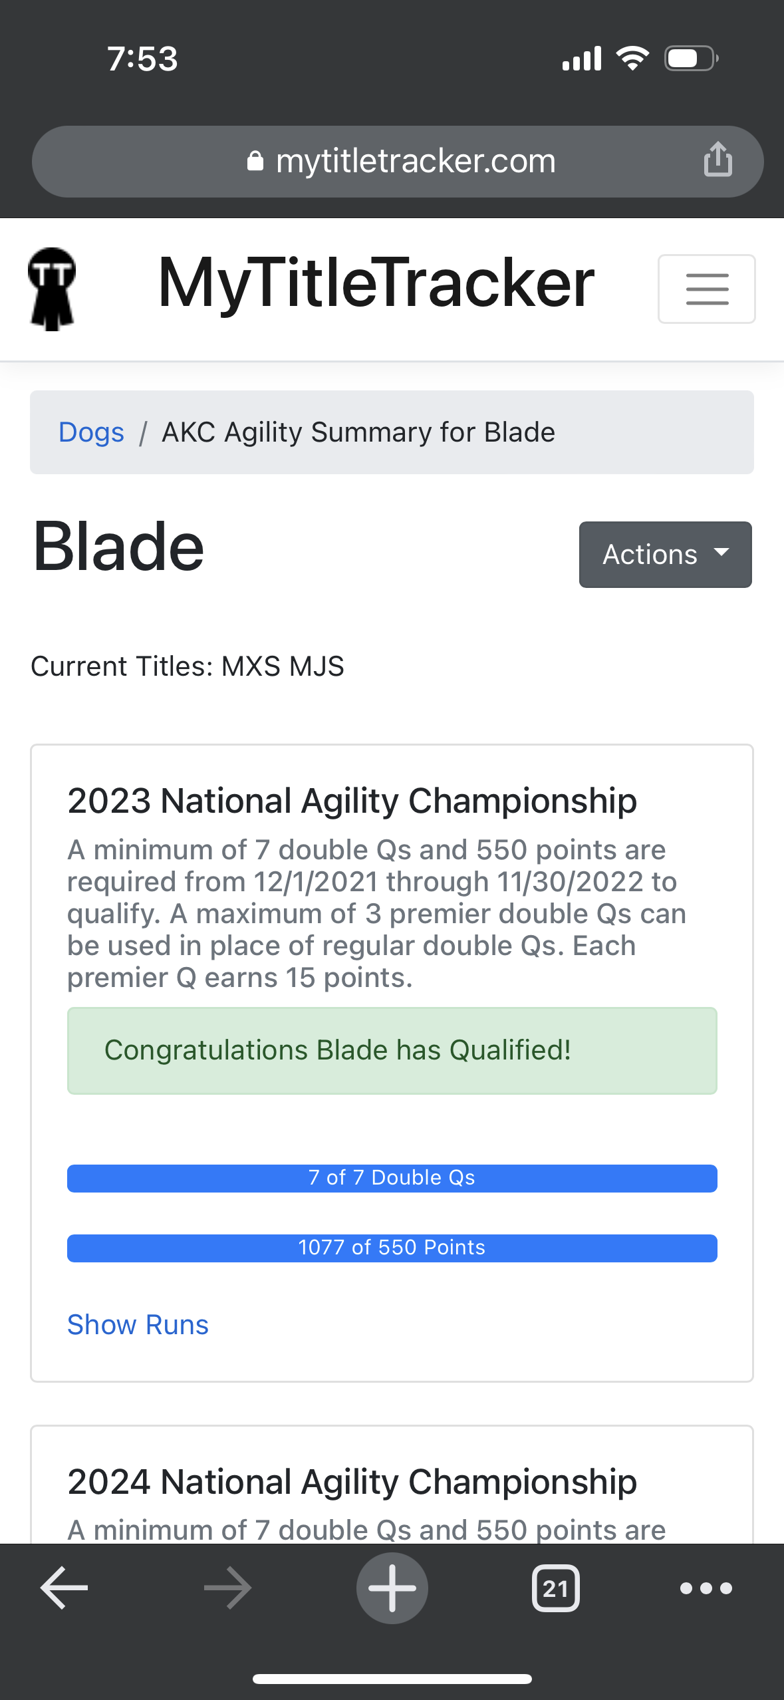Open the hamburger navigation menu
This screenshot has height=1700, width=784.
(x=706, y=289)
